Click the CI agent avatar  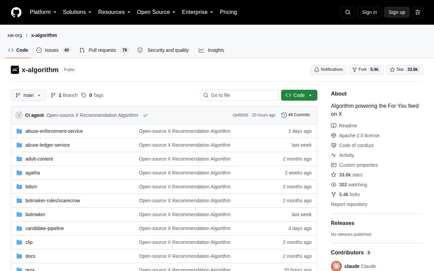coord(19,115)
